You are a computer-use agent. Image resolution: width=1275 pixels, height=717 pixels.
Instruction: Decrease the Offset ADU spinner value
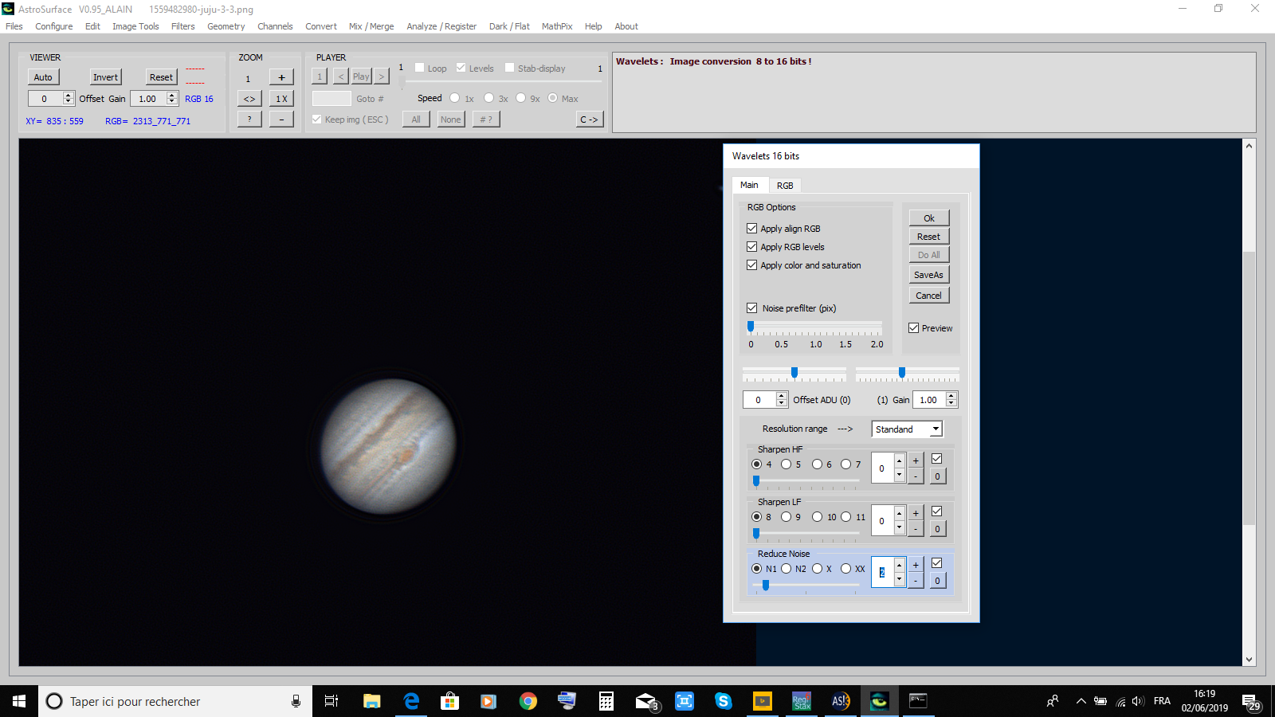pyautogui.click(x=782, y=404)
